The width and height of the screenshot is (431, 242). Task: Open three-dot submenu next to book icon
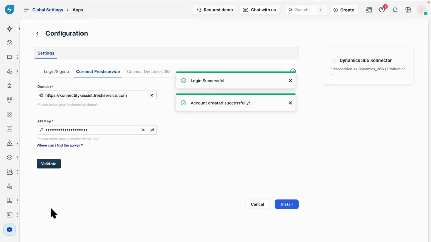coord(17,200)
